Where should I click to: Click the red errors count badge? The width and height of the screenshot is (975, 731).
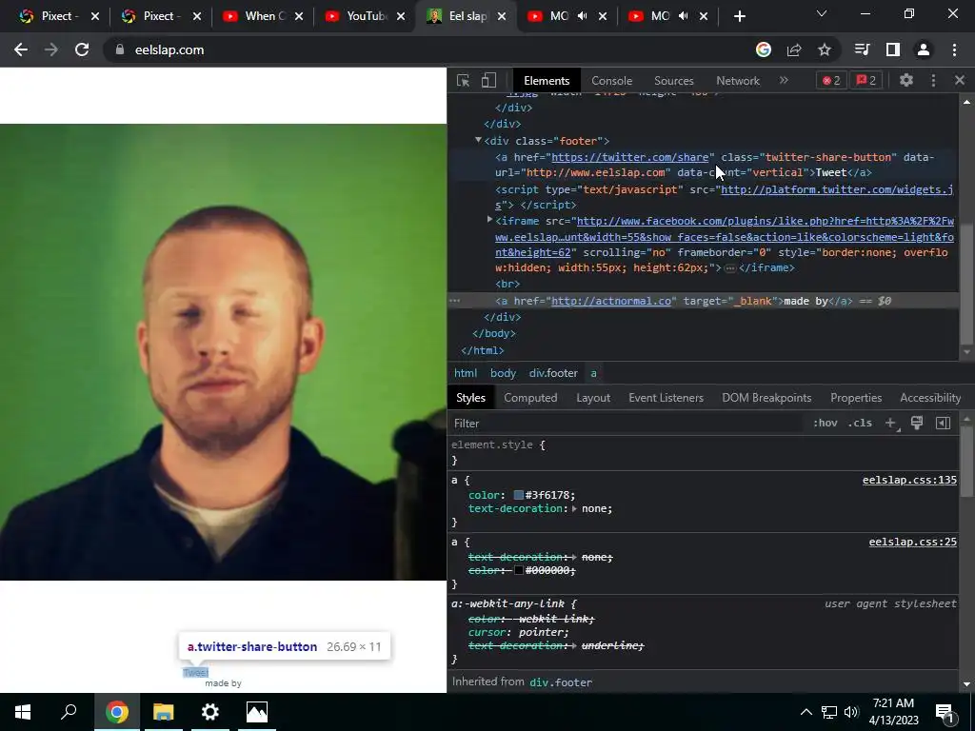pos(831,80)
